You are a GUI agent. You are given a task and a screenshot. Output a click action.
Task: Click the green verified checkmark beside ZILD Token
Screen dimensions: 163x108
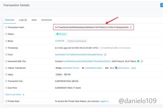(138, 61)
